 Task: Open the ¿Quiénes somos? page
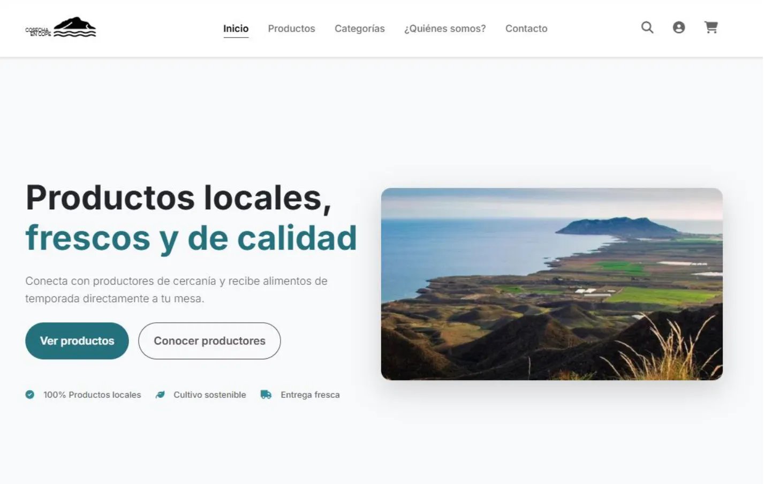445,28
